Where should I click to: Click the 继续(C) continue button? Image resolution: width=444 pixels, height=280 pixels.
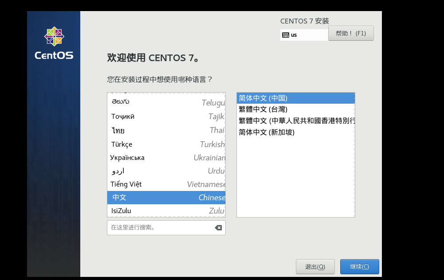click(x=359, y=266)
